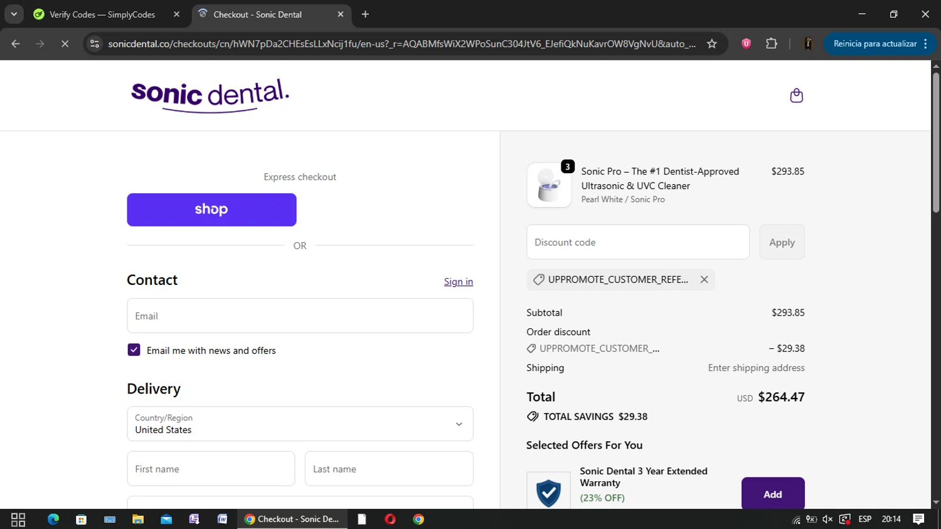Click the Sonic Pro product thumbnail
The image size is (941, 529).
pos(549,185)
